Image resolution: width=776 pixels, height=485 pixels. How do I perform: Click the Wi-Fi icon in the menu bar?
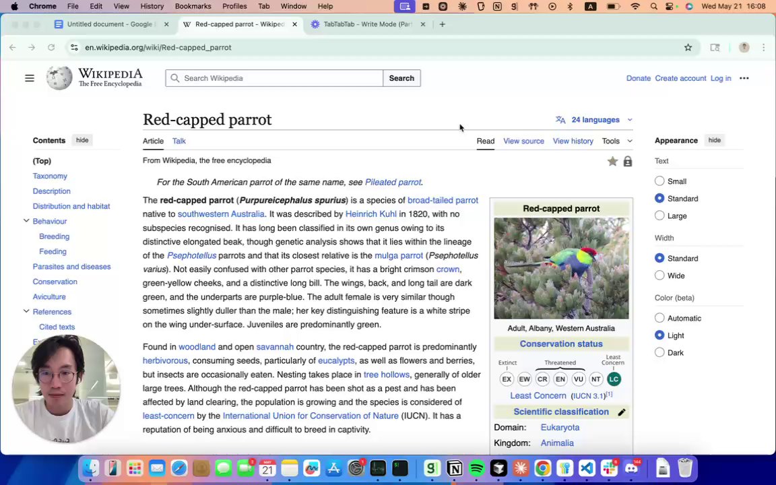[635, 7]
